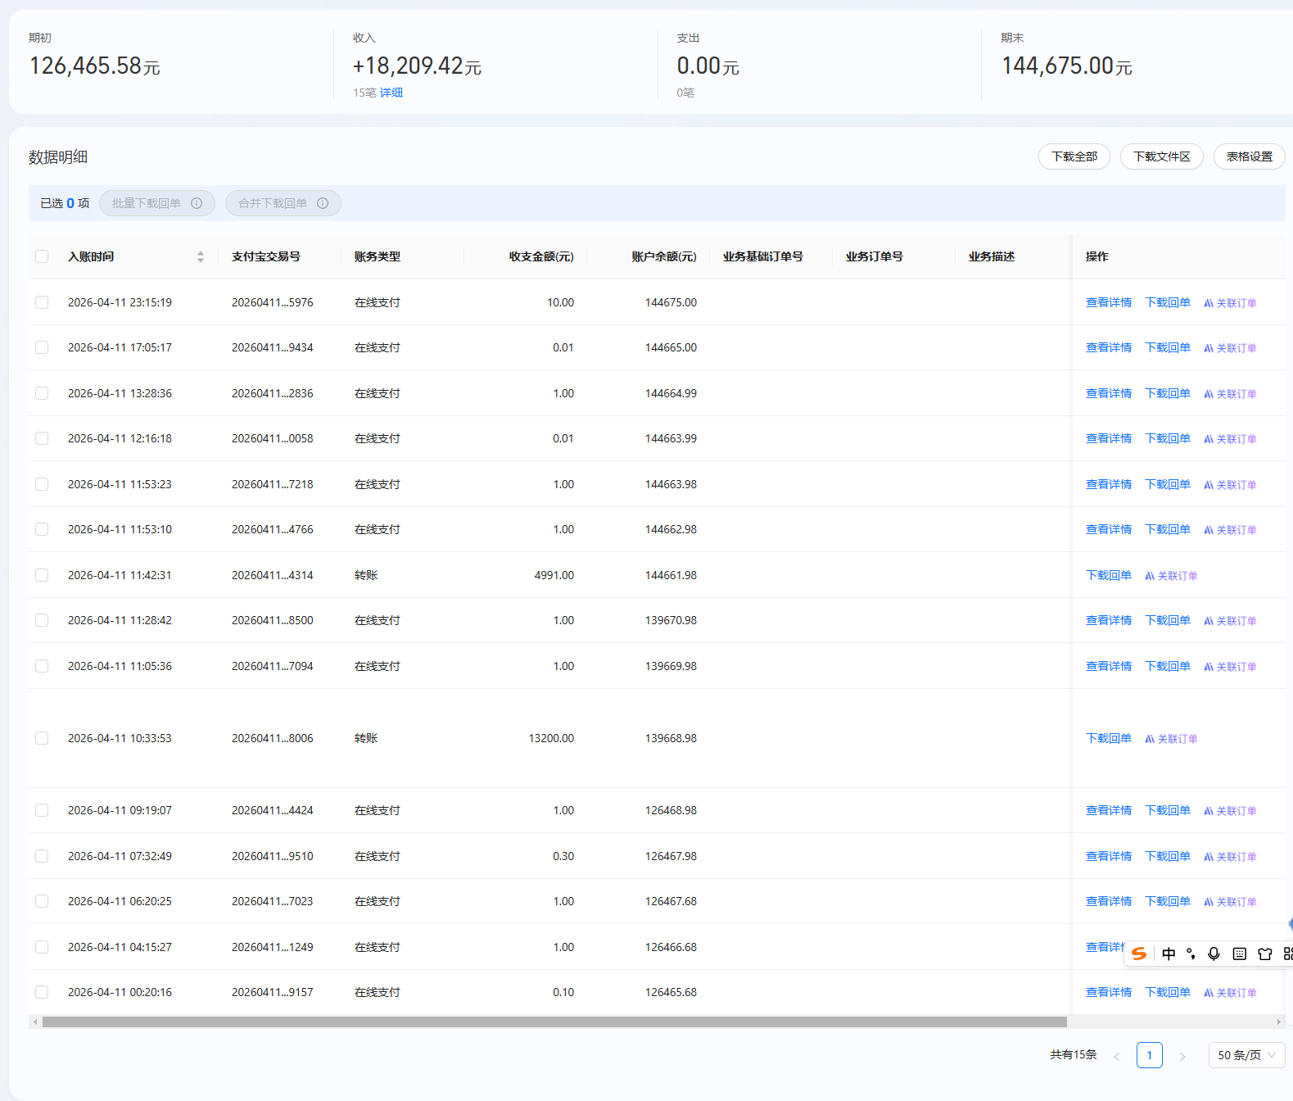Viewport: 1293px width, 1101px height.
Task: Open the 50 条/页 page size dropdown
Action: click(1246, 1055)
